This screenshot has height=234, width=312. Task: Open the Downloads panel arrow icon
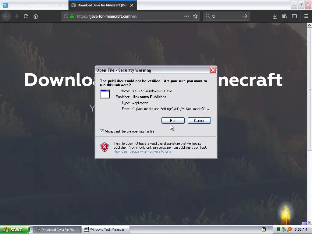tap(275, 16)
